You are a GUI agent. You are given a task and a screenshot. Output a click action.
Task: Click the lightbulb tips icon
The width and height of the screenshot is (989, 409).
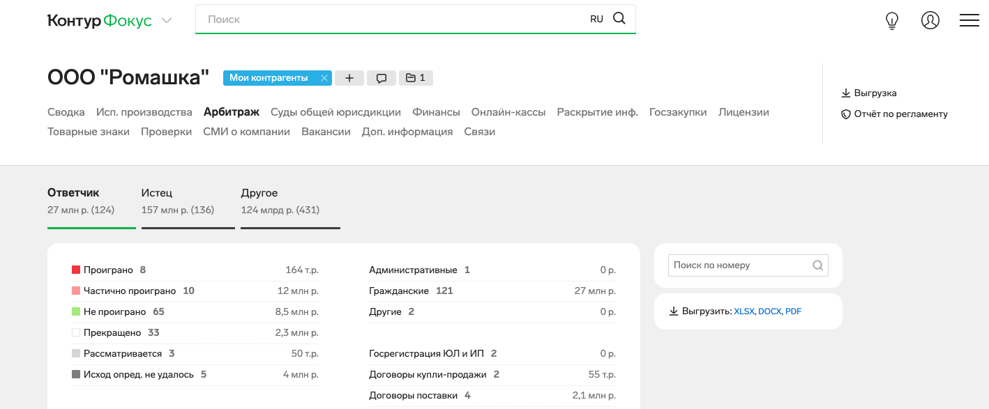point(892,20)
